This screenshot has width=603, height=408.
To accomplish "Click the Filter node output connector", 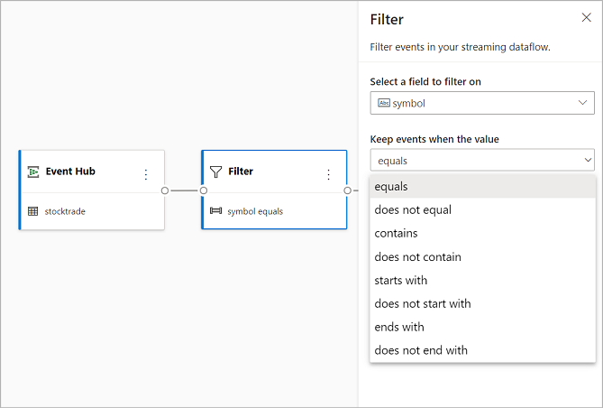I will point(347,190).
